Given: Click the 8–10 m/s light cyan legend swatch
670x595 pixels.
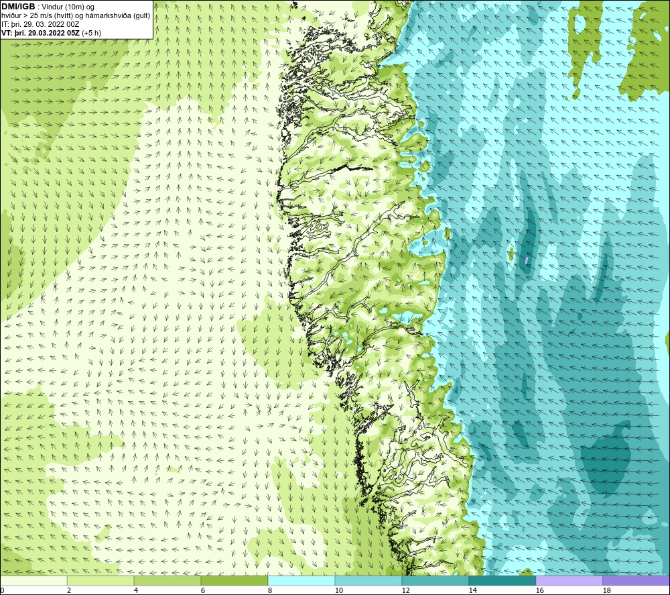Looking at the screenshot, I should 301,580.
